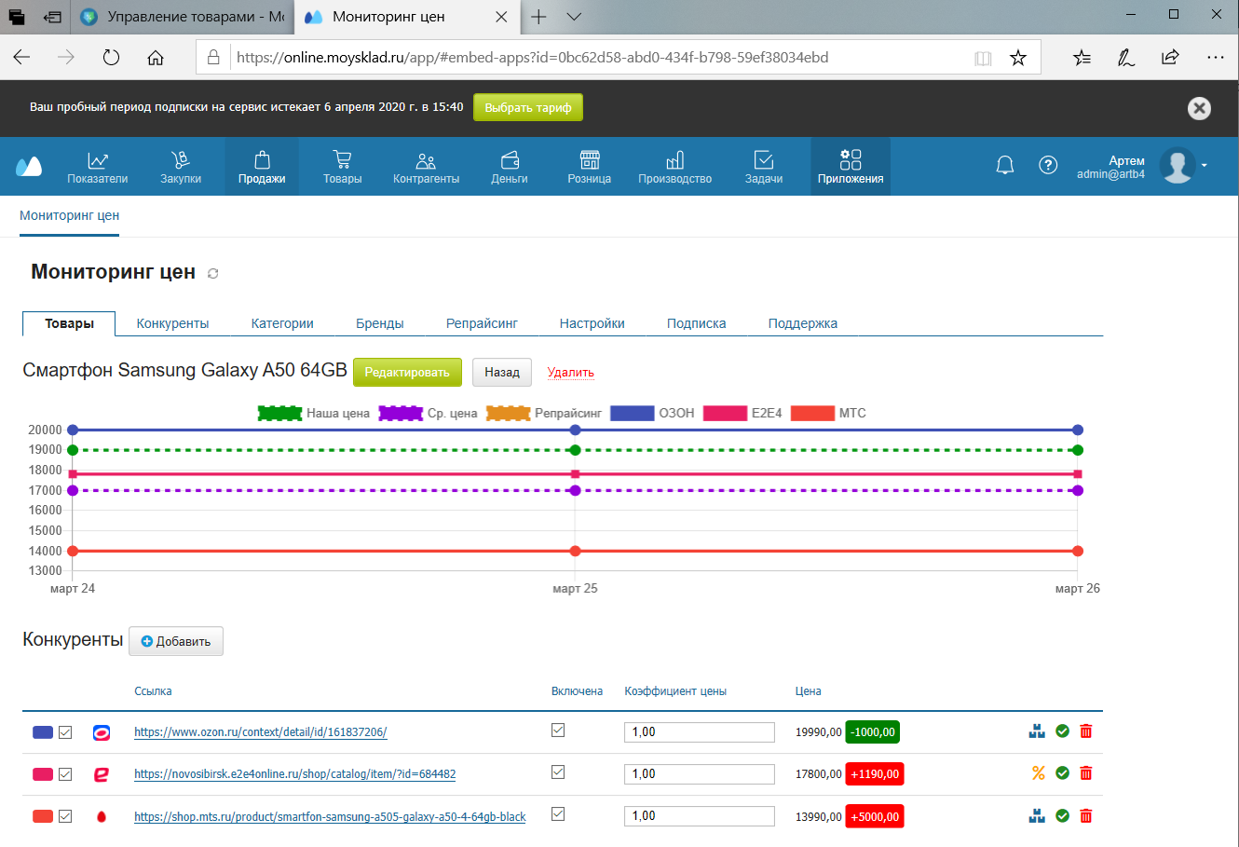
Task: Delete the shop.mts.ru competitor via trash icon
Action: tap(1085, 815)
